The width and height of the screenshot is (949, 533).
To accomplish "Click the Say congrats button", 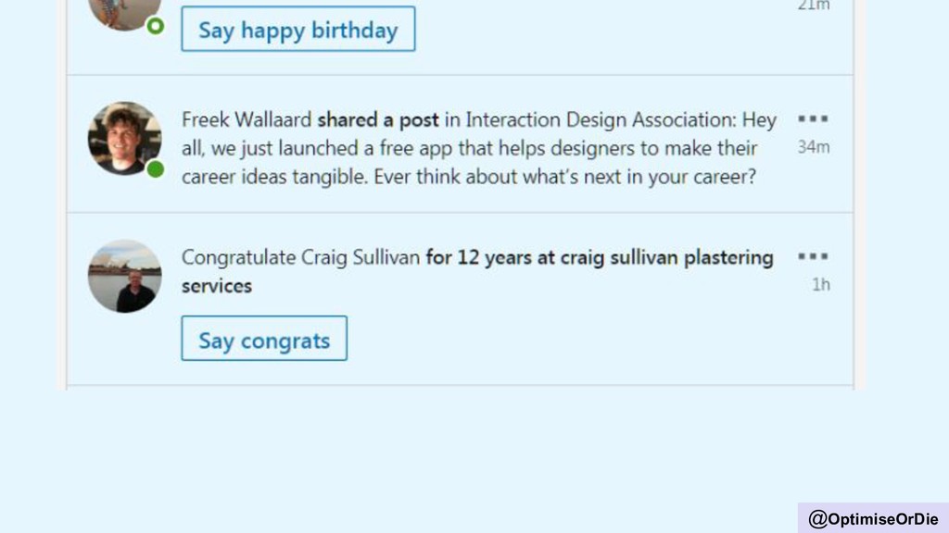I will click(264, 339).
